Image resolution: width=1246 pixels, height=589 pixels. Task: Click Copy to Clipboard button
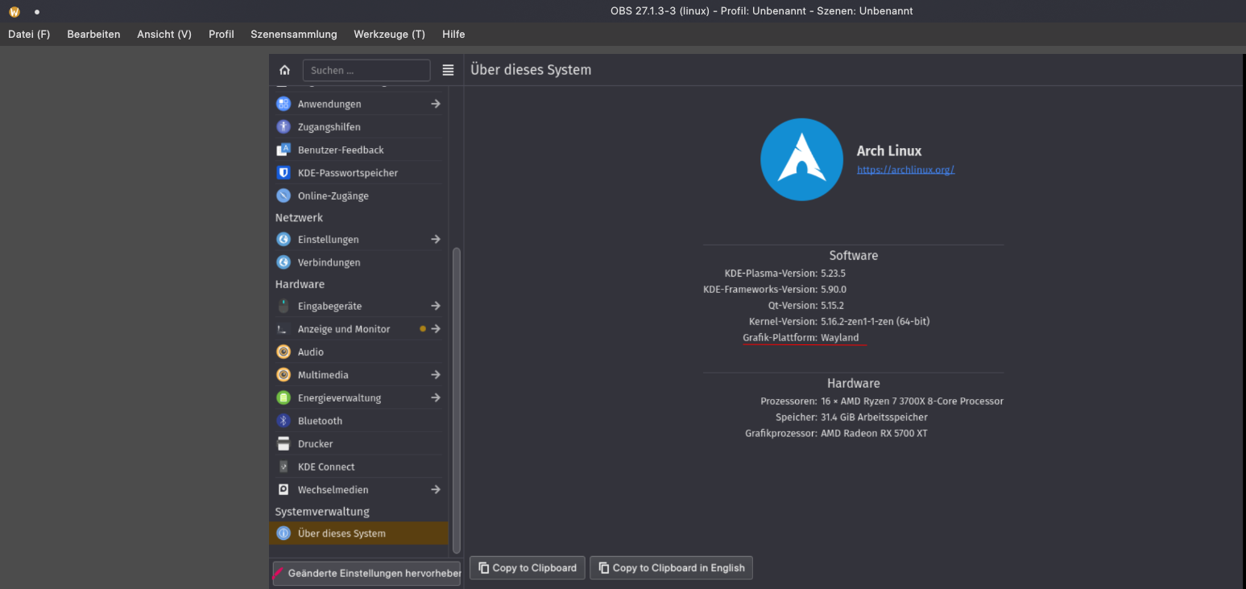coord(528,567)
